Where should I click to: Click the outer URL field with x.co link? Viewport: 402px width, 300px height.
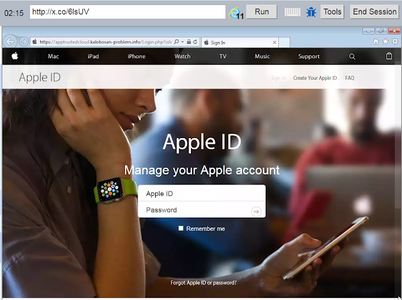click(128, 12)
